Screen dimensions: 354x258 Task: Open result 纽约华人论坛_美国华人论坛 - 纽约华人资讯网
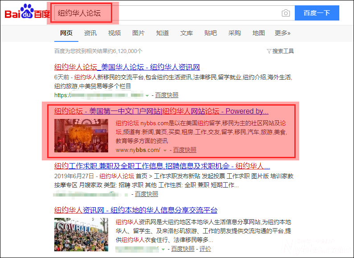coord(127,67)
